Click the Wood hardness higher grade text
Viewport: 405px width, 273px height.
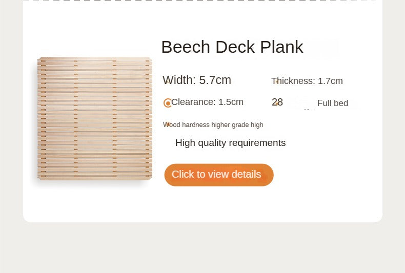click(x=213, y=124)
